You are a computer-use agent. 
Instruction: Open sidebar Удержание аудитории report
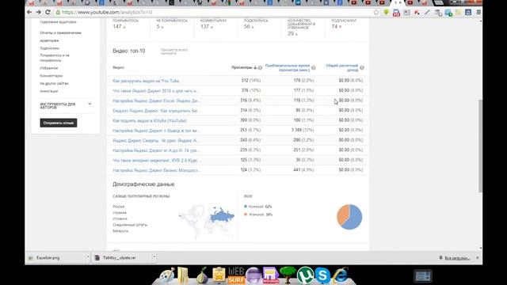[x=58, y=22]
